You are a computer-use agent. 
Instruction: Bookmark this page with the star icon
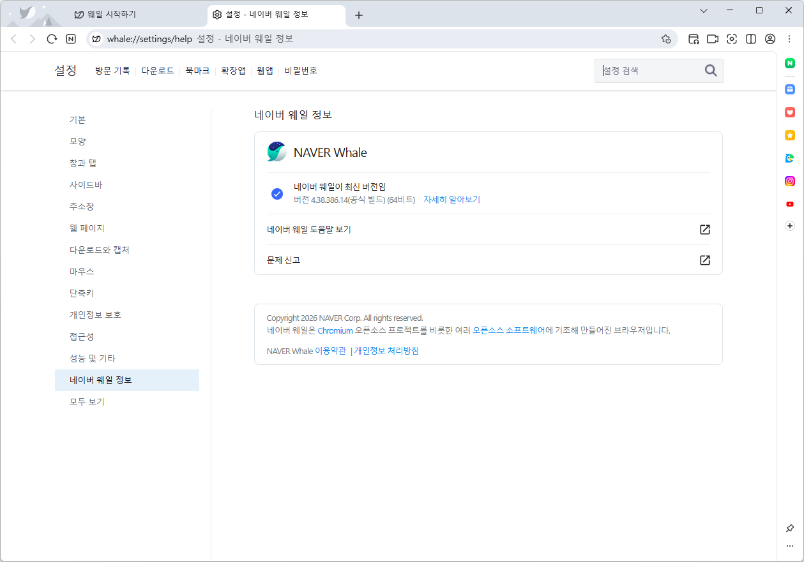[x=666, y=39]
